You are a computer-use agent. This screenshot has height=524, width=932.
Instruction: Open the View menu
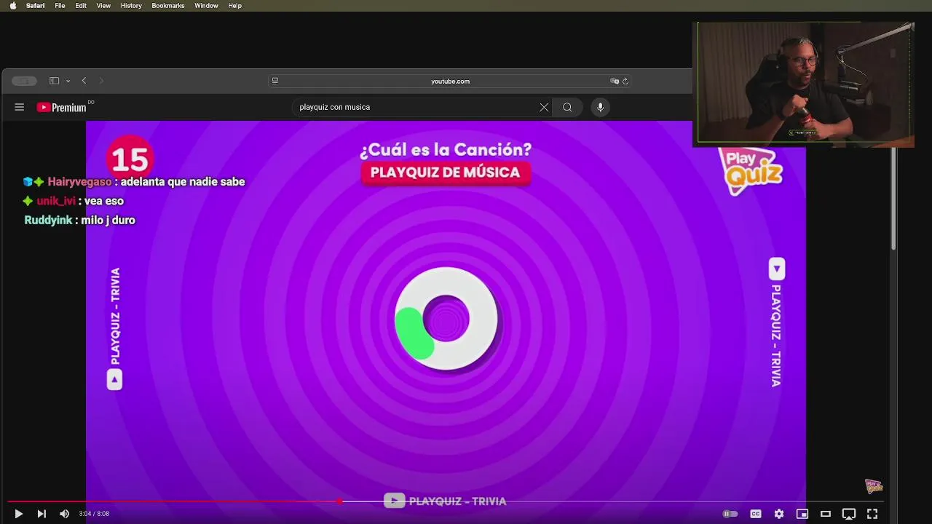pos(103,5)
